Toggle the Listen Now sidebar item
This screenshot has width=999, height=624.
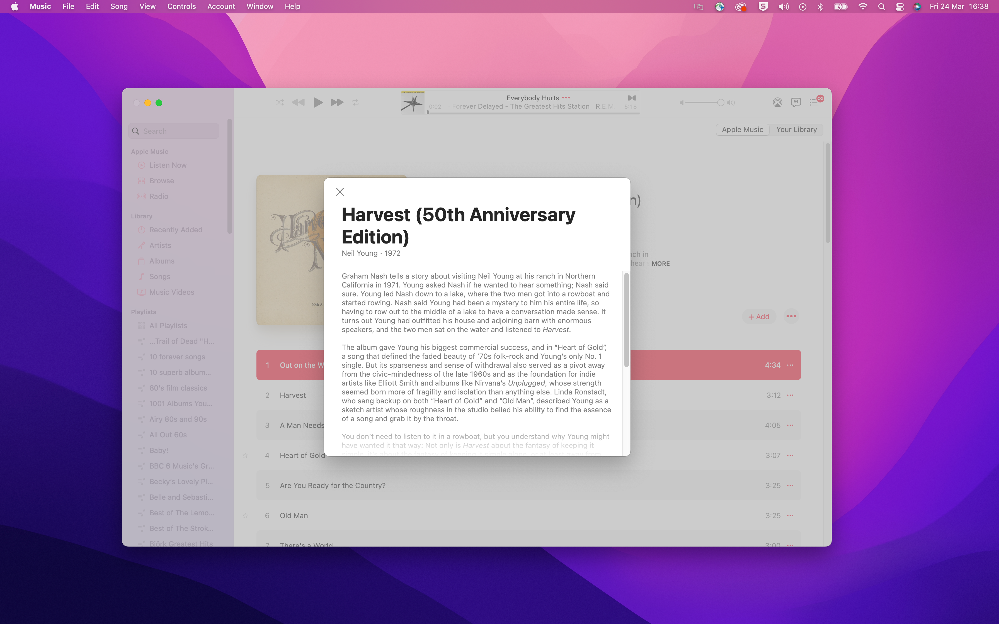click(x=167, y=165)
